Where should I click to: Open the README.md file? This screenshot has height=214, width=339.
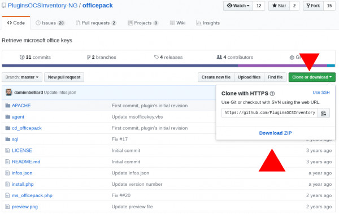pos(26,161)
